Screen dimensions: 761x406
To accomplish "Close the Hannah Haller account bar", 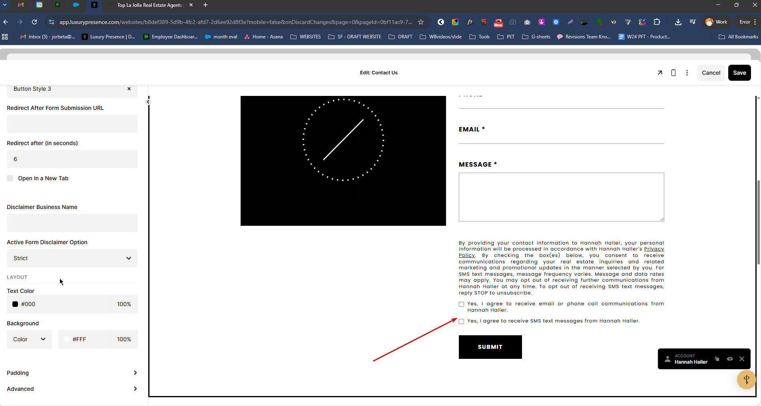I will point(742,359).
